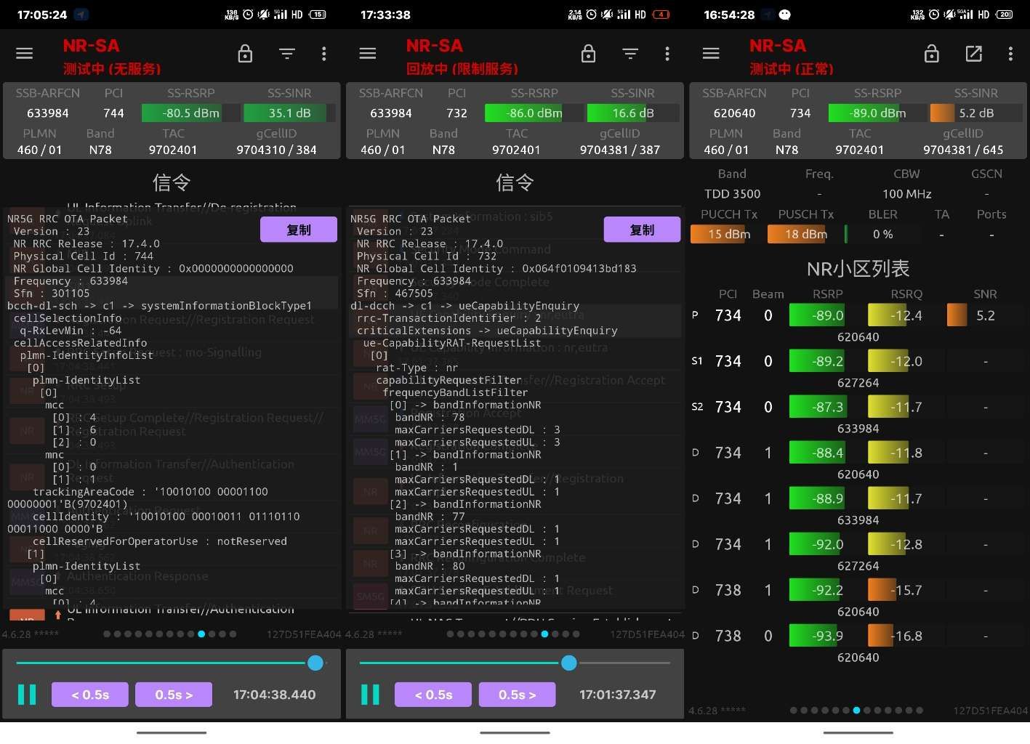Step forward 0.5s in middle screen

tap(517, 695)
